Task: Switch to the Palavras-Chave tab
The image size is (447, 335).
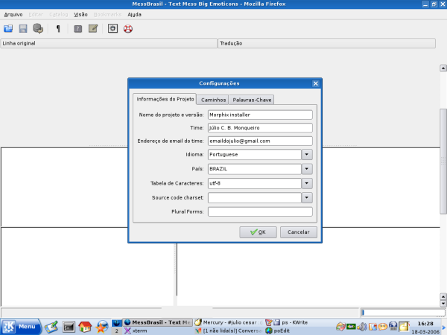Action: pyautogui.click(x=252, y=100)
